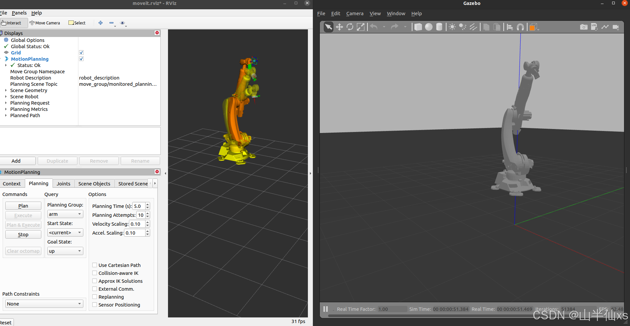The width and height of the screenshot is (630, 326).
Task: Insert a cylinder shape in Gazebo
Action: pyautogui.click(x=439, y=27)
